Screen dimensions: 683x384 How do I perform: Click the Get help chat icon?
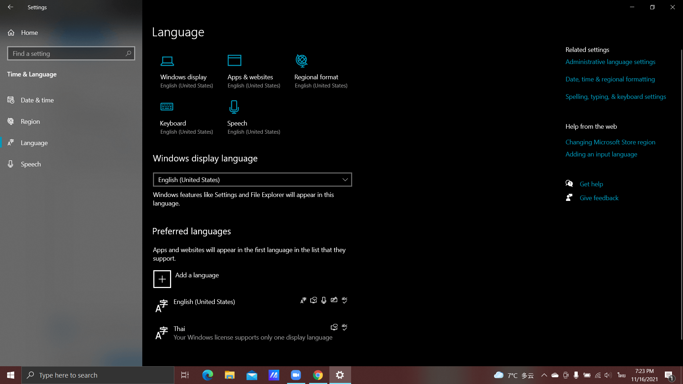(x=569, y=184)
